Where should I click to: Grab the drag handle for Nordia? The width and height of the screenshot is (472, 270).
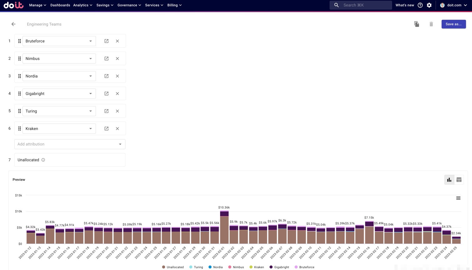click(19, 76)
